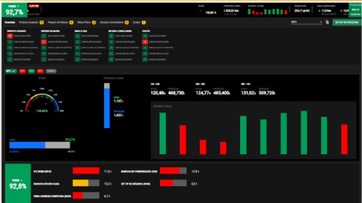The height and width of the screenshot is (203, 362).
Task: Click the Produto Acabado yellow count badge
Action: click(x=41, y=22)
